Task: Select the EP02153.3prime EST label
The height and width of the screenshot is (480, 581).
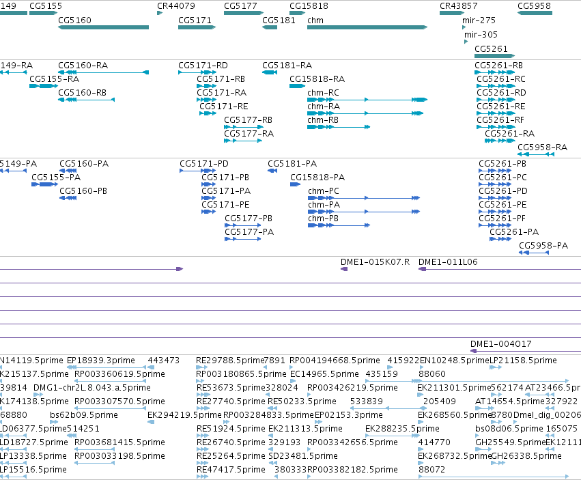Action: coord(349,415)
